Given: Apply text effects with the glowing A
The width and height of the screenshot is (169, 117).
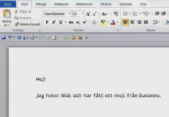Looking at the screenshot, I should pos(94,22).
